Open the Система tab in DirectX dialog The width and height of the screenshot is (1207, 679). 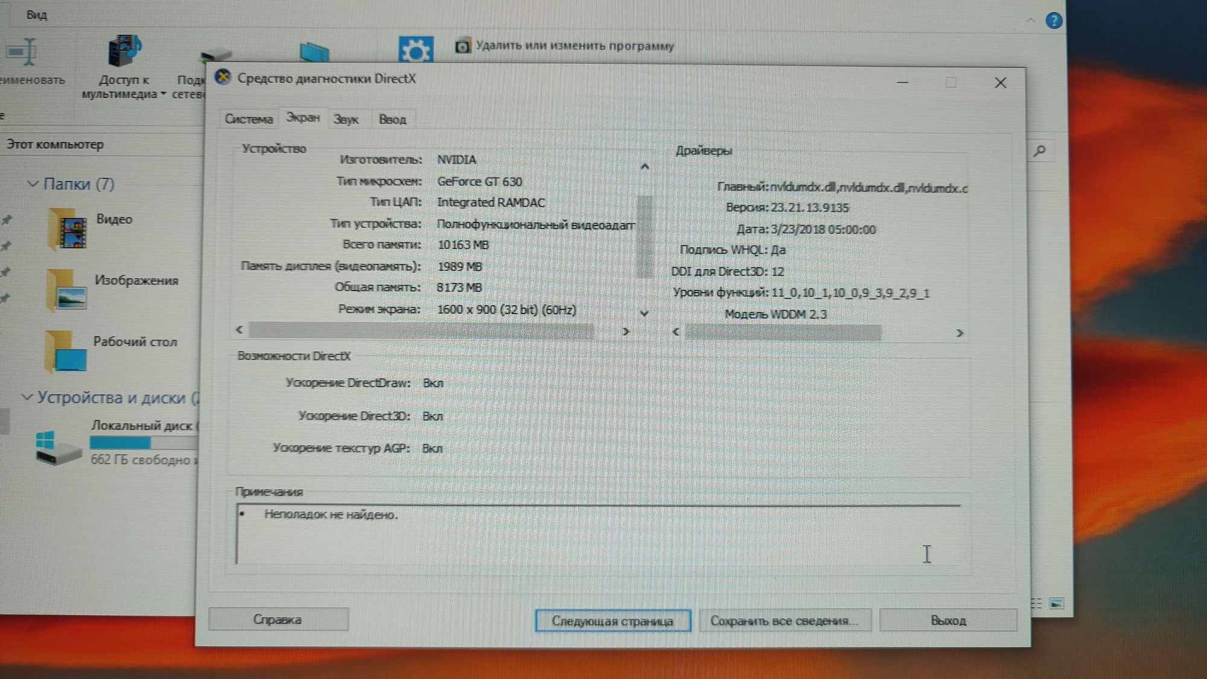249,119
